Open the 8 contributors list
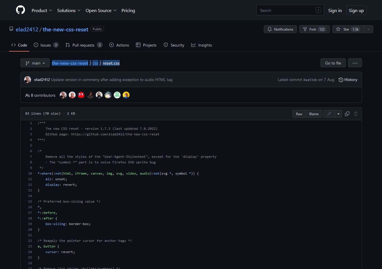 (40, 95)
